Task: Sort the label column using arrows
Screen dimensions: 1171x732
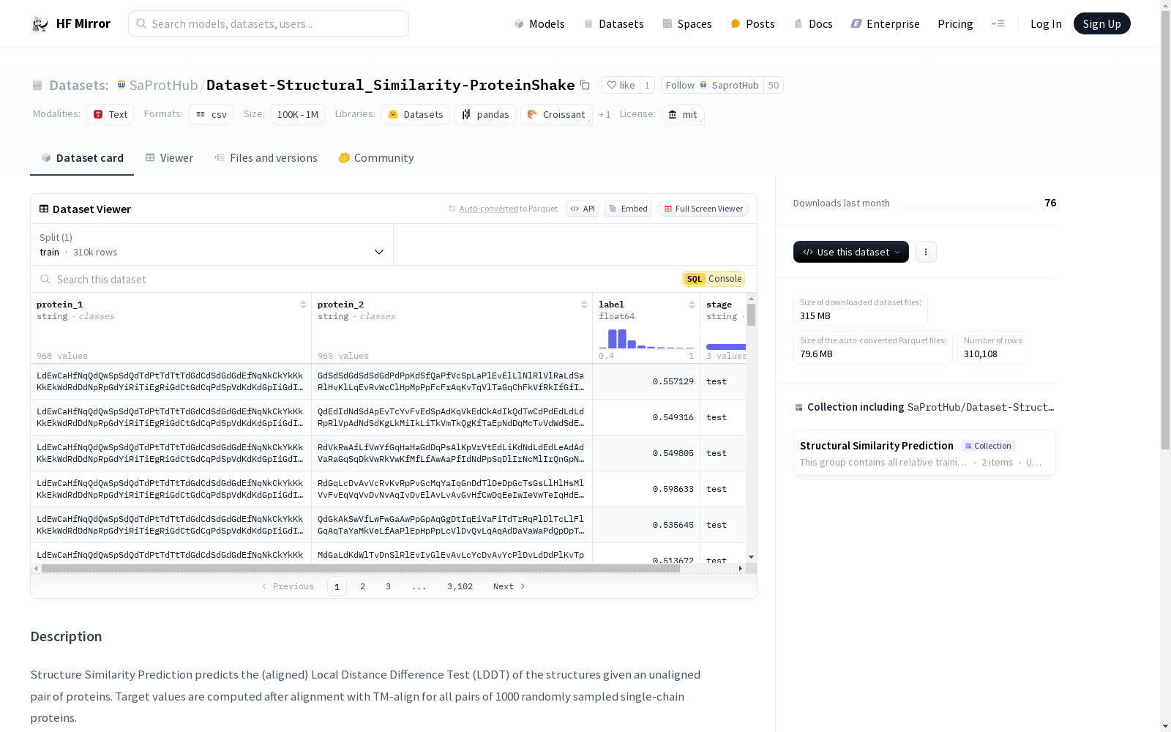Action: (692, 305)
